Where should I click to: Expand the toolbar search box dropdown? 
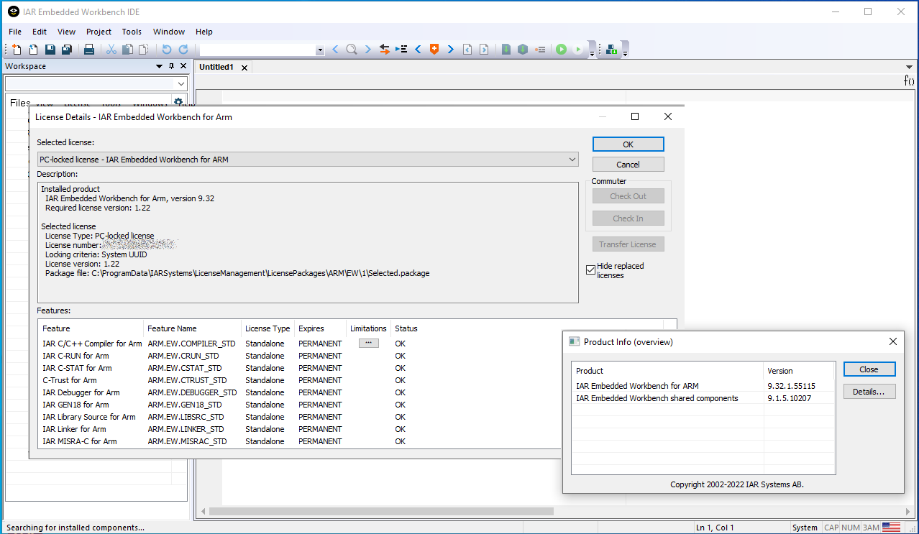(x=320, y=50)
